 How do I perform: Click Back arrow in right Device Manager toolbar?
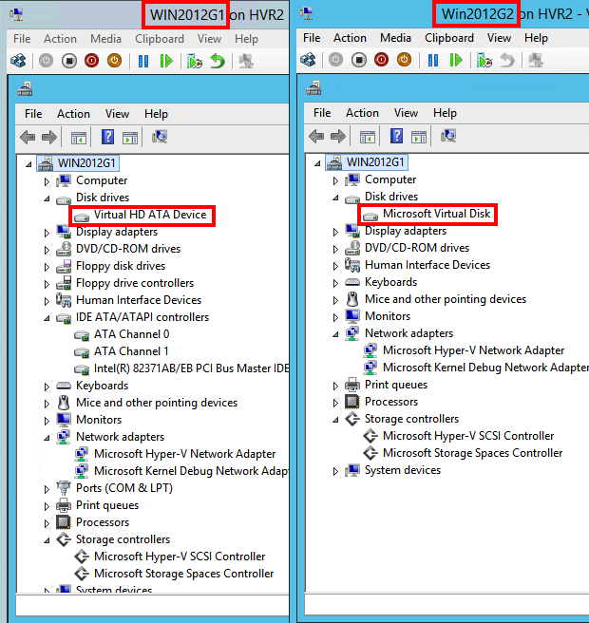[316, 137]
